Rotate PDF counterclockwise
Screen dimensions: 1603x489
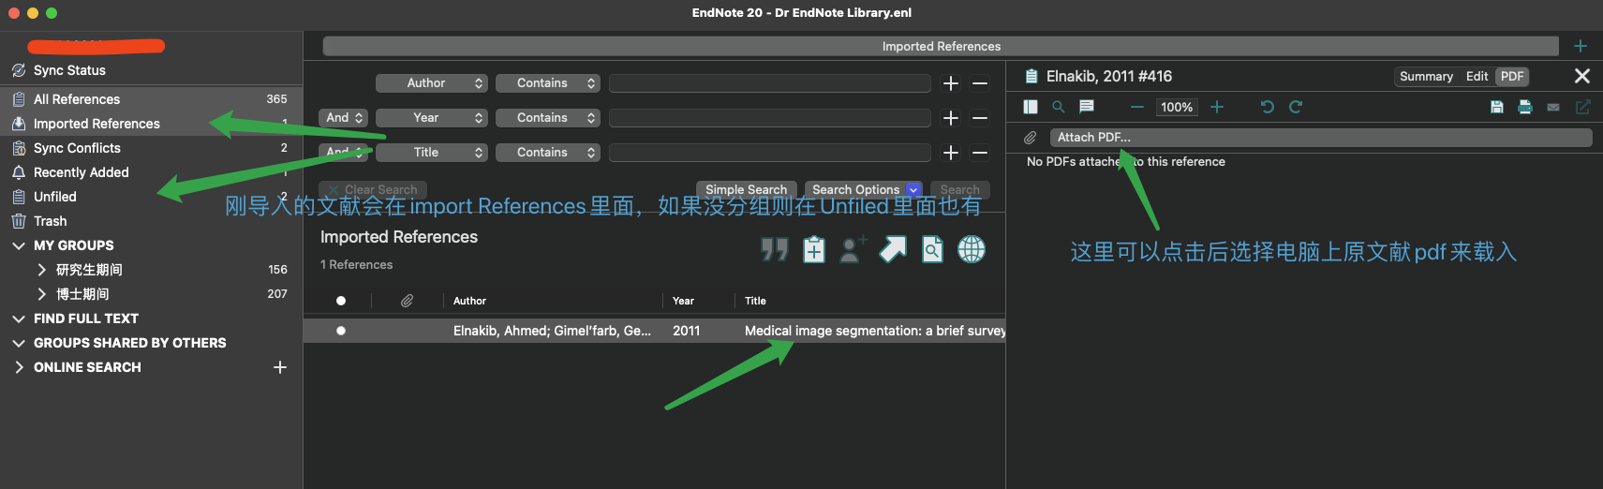click(x=1268, y=107)
